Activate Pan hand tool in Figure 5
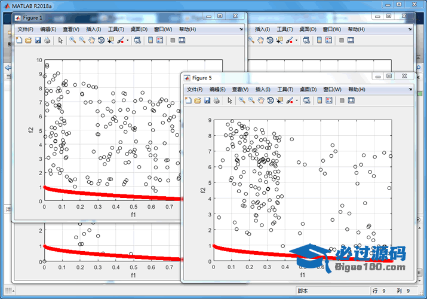427x299 pixels. [x=261, y=100]
